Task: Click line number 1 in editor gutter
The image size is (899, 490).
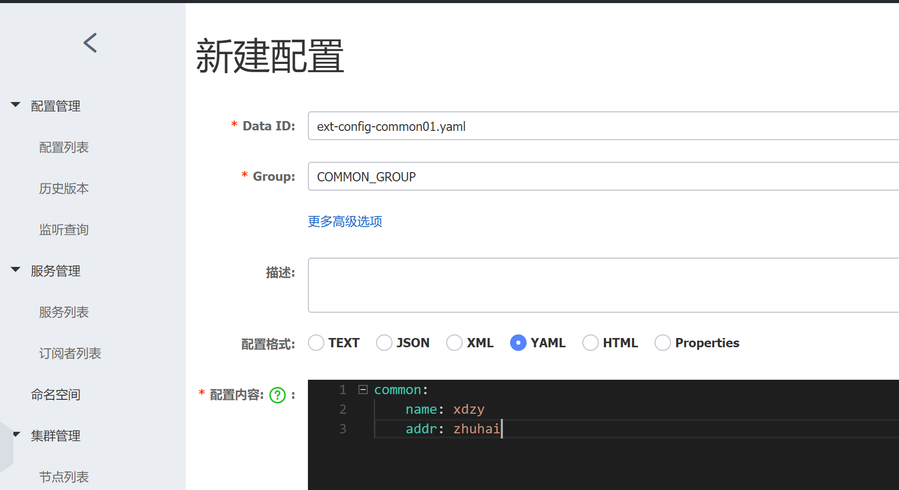Action: pos(343,390)
